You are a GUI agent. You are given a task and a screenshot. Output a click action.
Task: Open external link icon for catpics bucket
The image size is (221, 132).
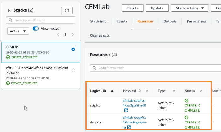click(x=126, y=110)
